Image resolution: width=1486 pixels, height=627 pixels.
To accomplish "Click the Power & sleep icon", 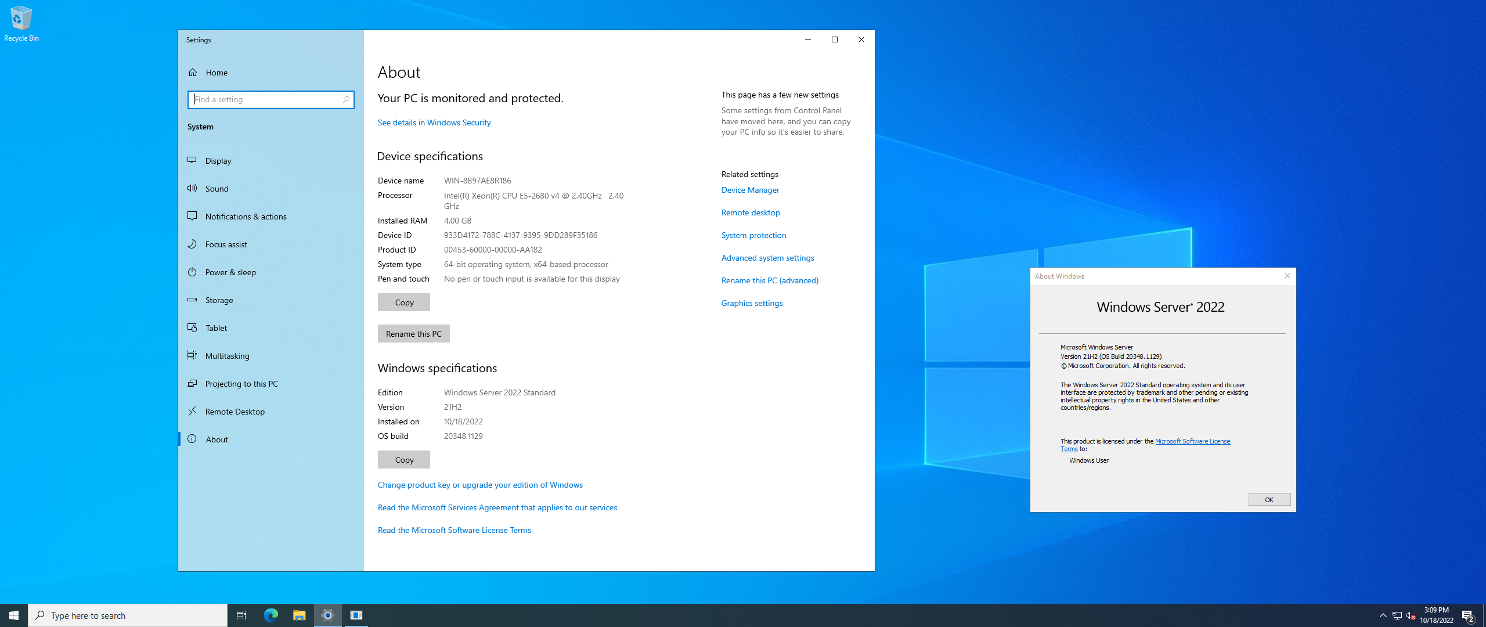I will point(192,272).
